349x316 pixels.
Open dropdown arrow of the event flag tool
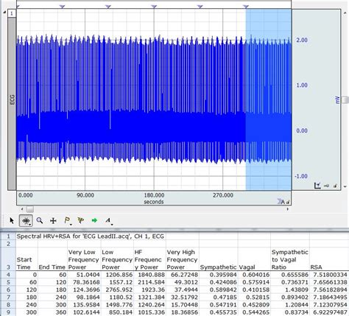click(x=71, y=225)
